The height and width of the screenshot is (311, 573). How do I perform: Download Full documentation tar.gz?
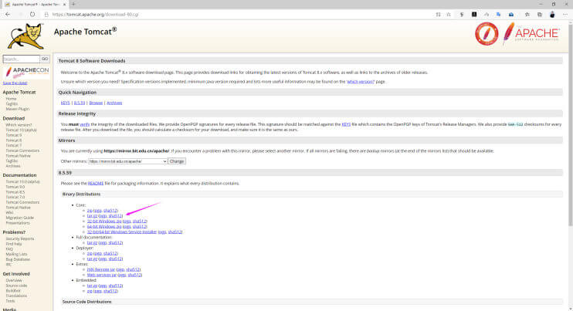point(92,243)
